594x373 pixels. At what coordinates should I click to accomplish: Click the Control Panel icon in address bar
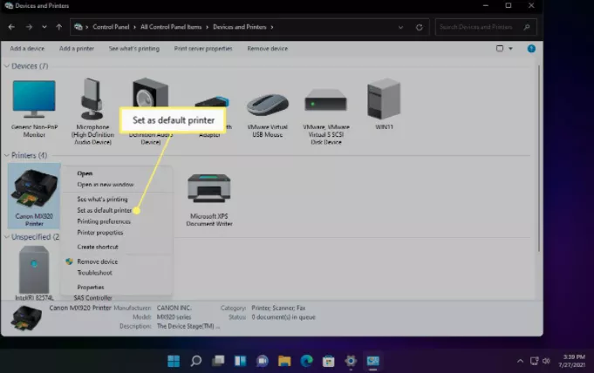[x=79, y=27]
